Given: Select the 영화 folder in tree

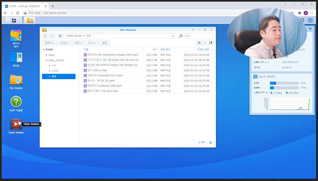Looking at the screenshot, I should tap(59, 76).
